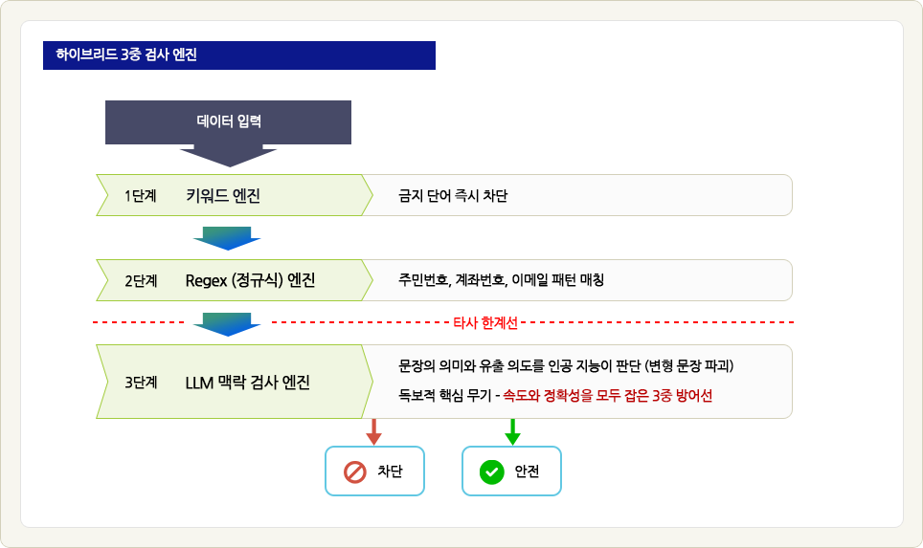The image size is (923, 548).
Task: Click the green arrow pointing to 안전
Action: (x=512, y=431)
